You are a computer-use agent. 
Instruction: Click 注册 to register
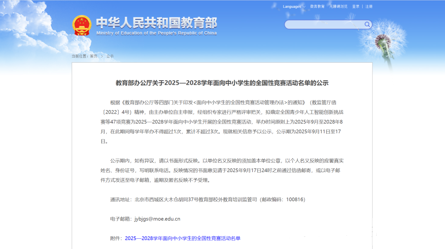coord(369,7)
